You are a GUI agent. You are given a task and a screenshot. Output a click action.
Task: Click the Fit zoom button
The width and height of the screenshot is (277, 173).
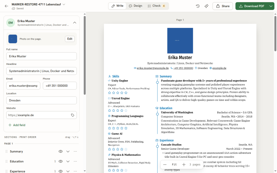pos(174,165)
